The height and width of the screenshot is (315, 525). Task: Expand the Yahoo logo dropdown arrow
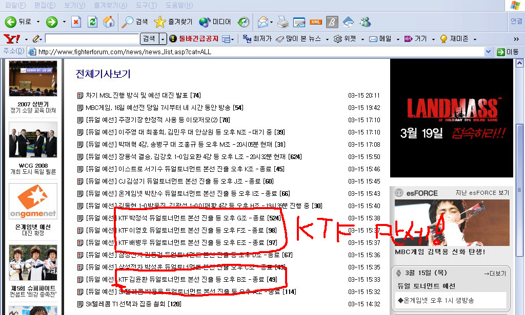[x=26, y=39]
